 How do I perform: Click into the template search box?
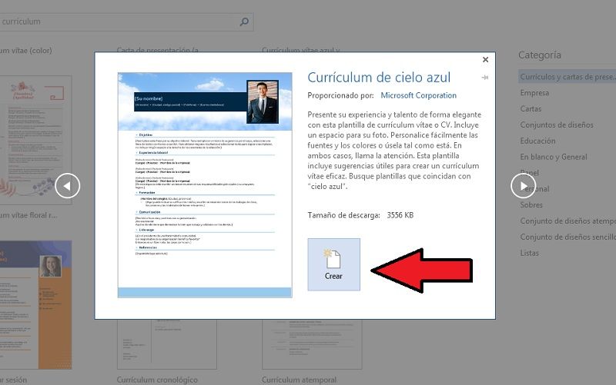coord(115,22)
